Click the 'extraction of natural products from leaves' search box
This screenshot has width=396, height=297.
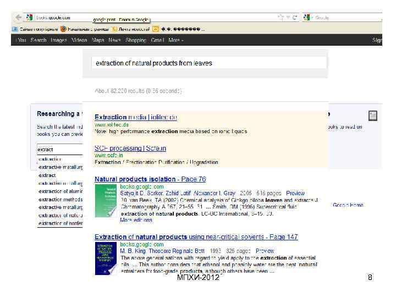pos(209,63)
